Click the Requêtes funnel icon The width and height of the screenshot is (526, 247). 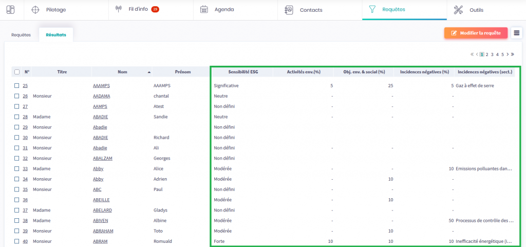point(373,10)
